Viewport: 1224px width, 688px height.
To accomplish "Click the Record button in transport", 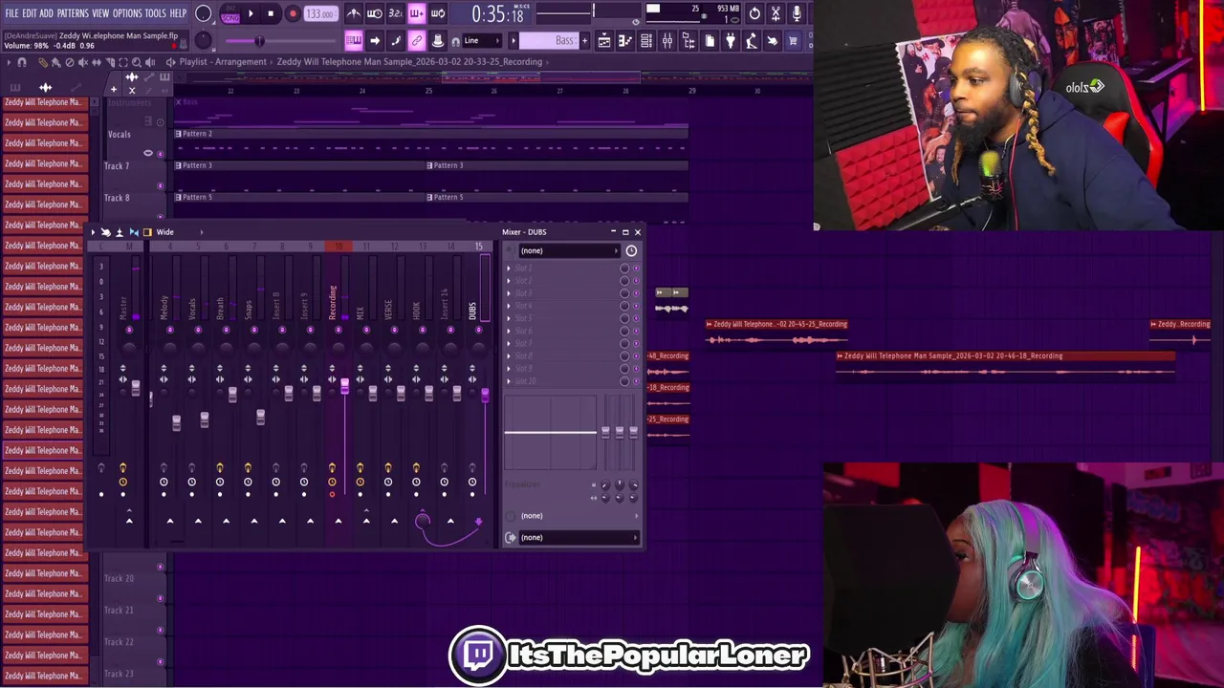I will 293,13.
